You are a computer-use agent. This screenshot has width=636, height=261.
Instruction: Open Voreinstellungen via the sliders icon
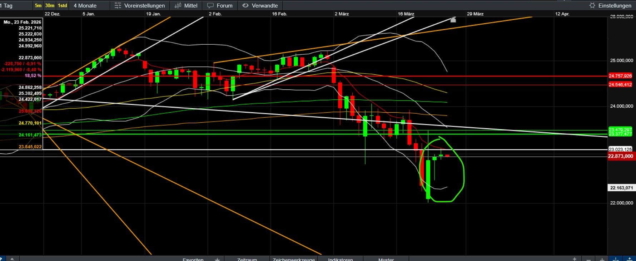pyautogui.click(x=140, y=5)
